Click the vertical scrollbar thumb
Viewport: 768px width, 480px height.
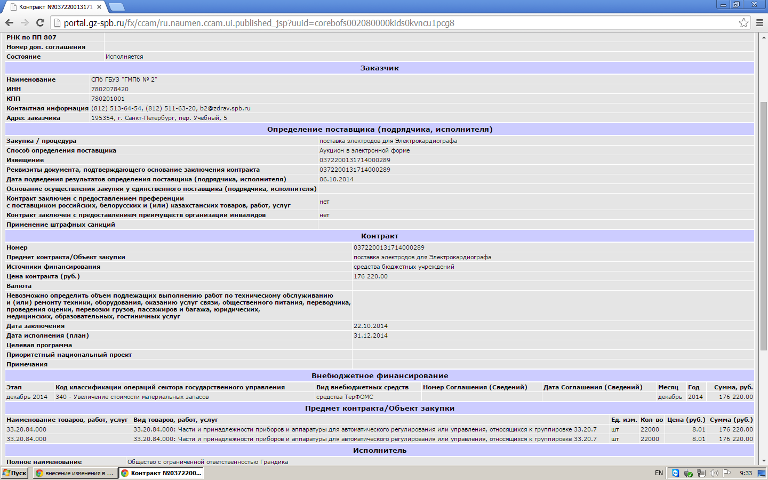pyautogui.click(x=763, y=226)
